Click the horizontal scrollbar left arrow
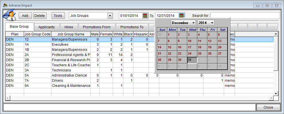Image resolution: width=284 pixels, height=114 pixels. pyautogui.click(x=7, y=98)
